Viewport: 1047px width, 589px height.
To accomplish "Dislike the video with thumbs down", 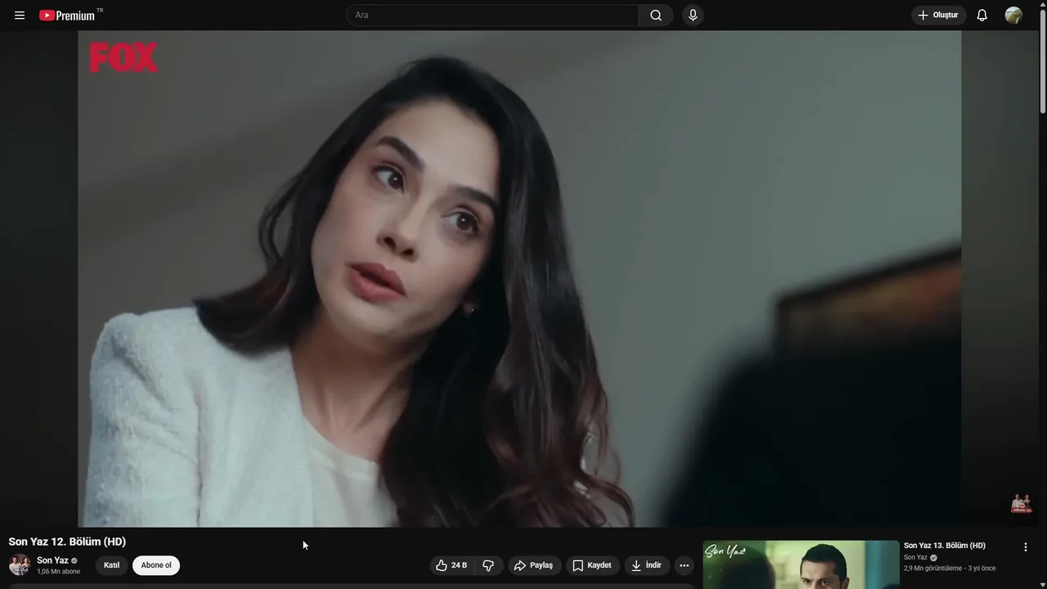I will tap(488, 565).
